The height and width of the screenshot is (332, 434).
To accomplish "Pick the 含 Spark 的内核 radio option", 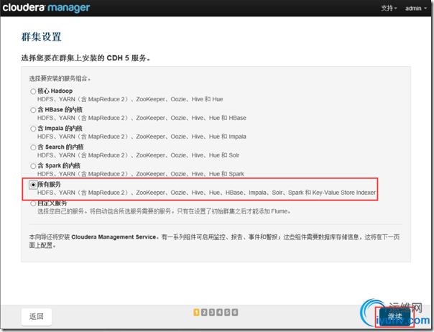I will (33, 166).
